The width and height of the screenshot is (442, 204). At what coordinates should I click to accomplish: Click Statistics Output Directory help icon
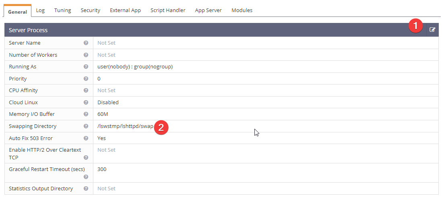point(86,188)
